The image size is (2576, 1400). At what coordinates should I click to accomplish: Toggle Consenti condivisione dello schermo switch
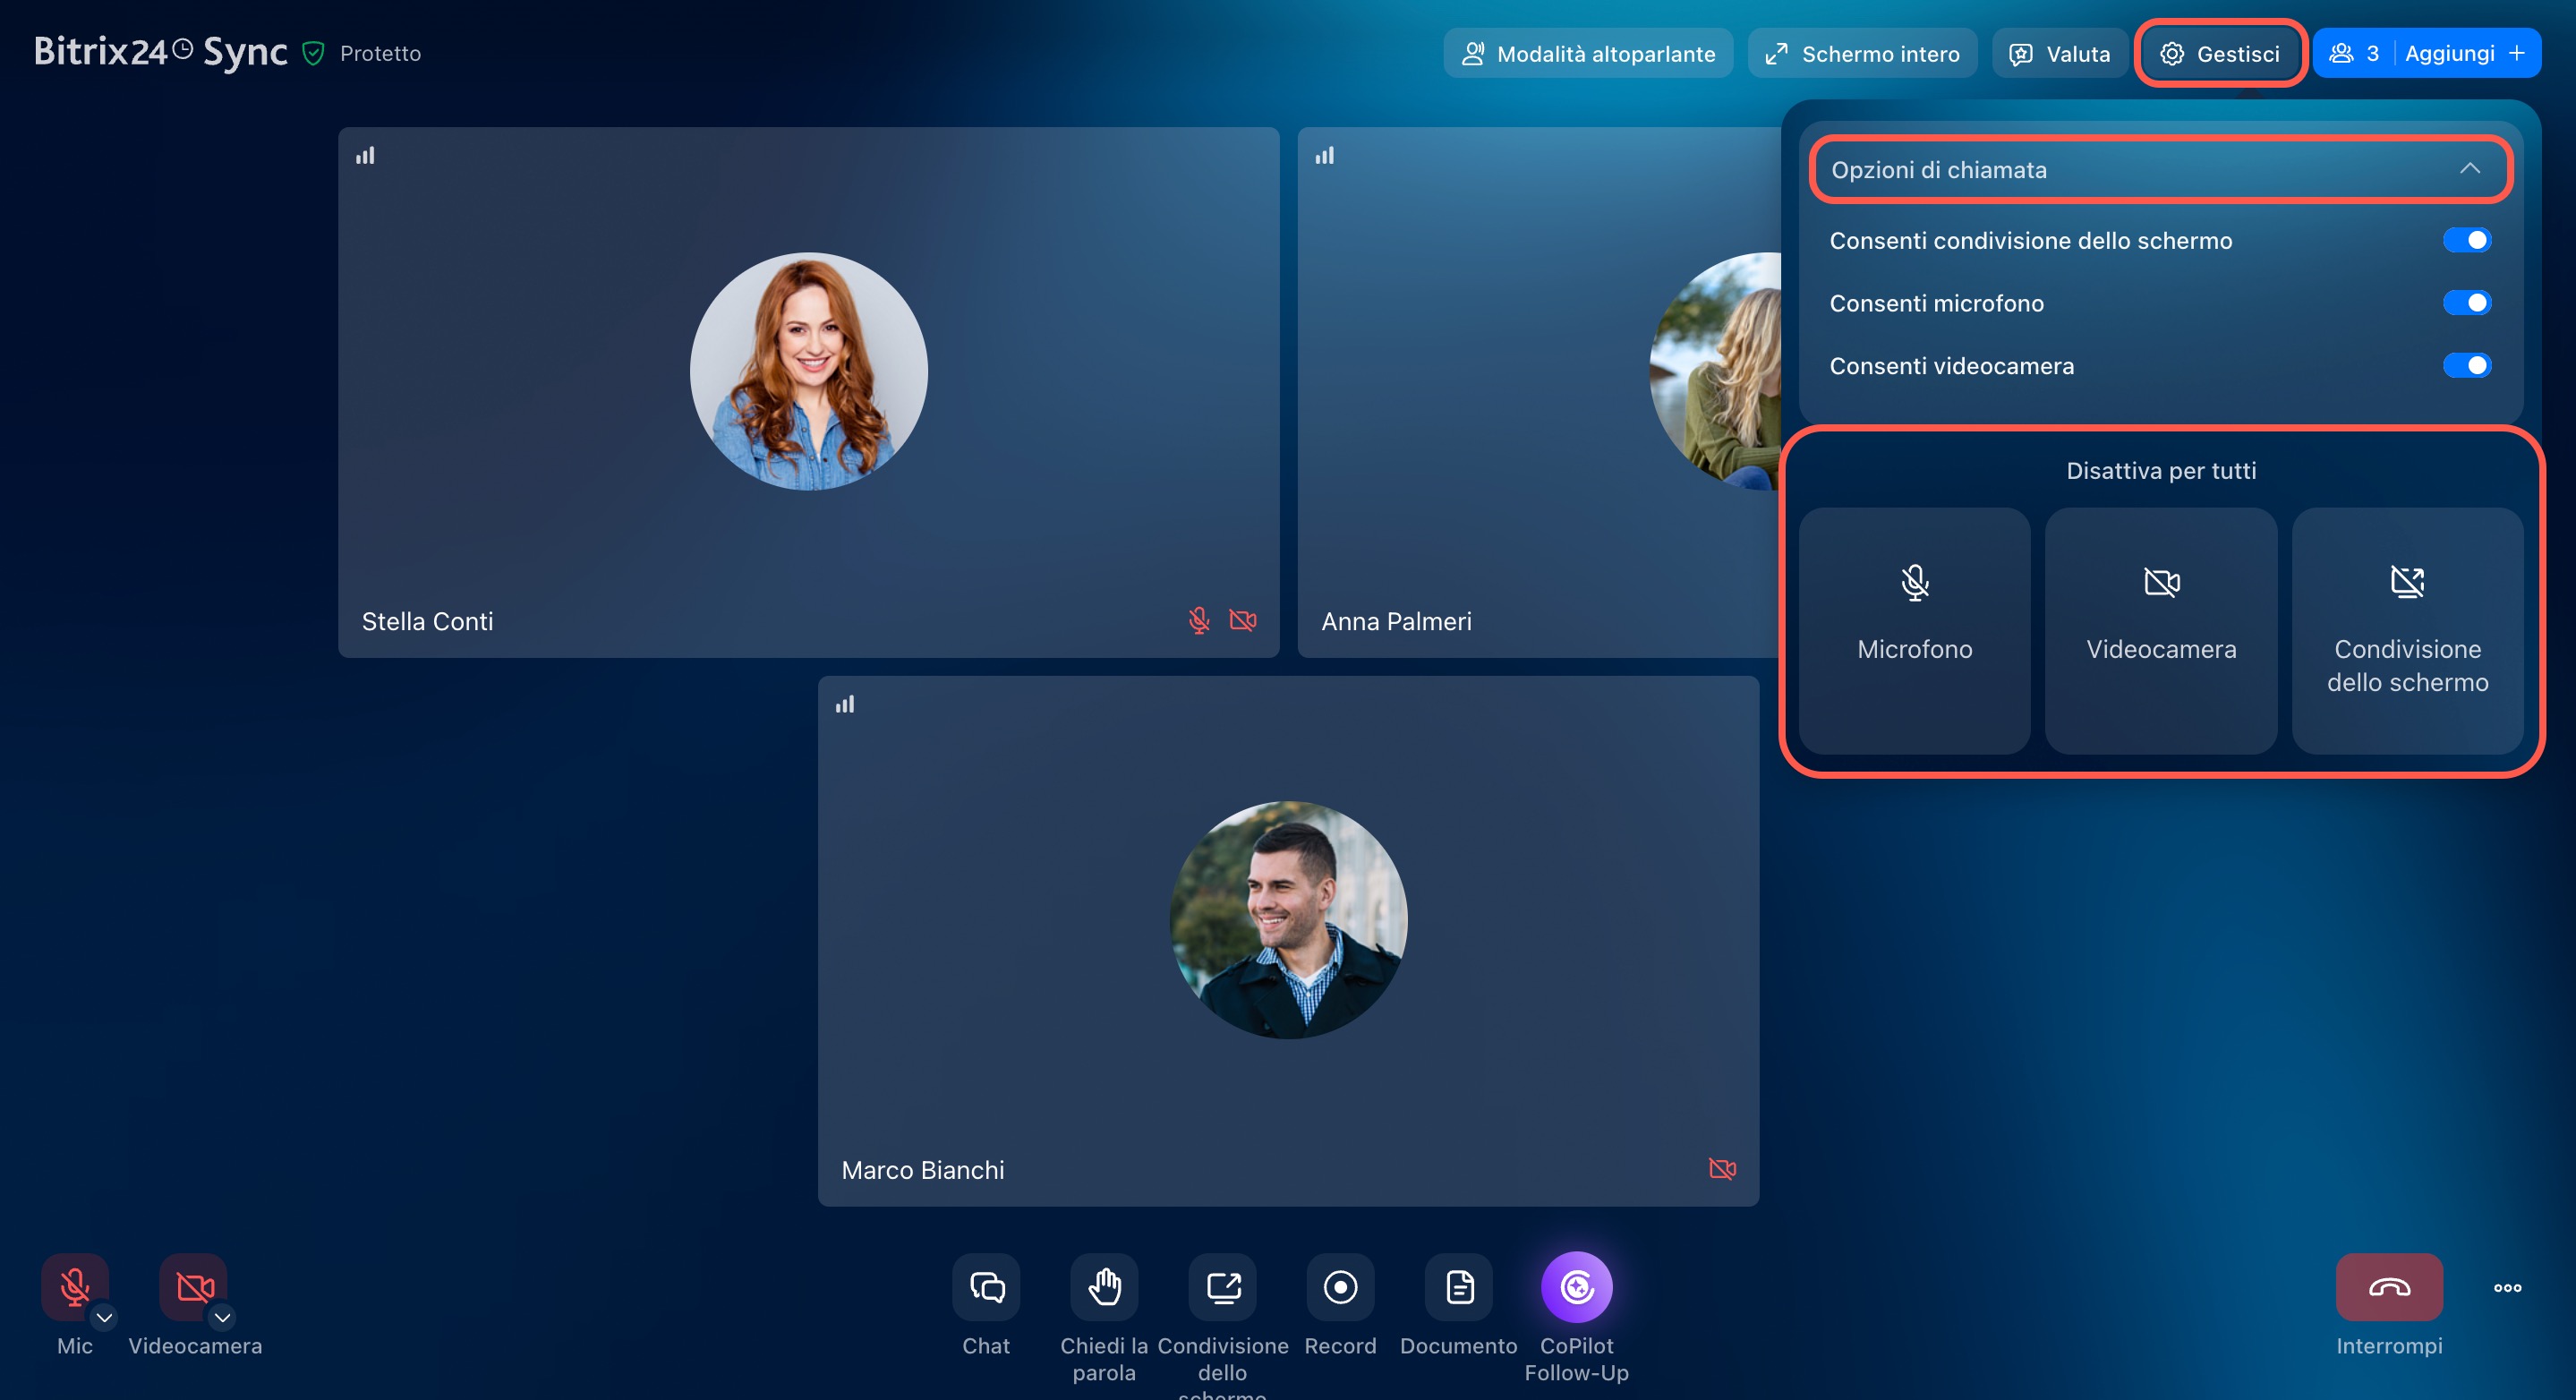2466,240
